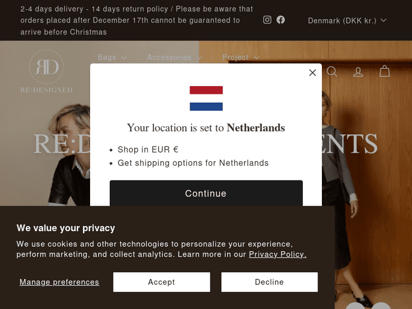Close the location popup with X
Viewport: 412px width, 309px height.
click(313, 72)
